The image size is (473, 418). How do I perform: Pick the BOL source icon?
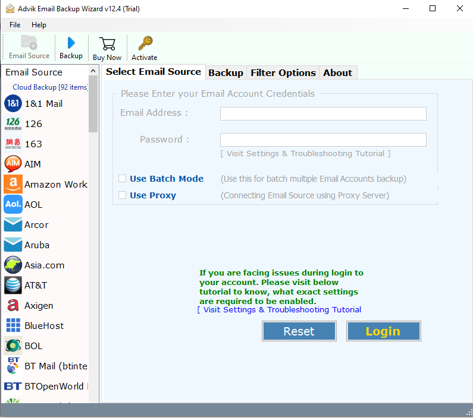(x=13, y=346)
